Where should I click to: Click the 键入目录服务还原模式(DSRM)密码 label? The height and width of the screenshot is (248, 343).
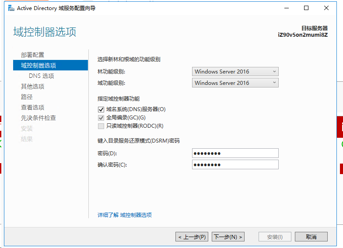[x=138, y=141]
